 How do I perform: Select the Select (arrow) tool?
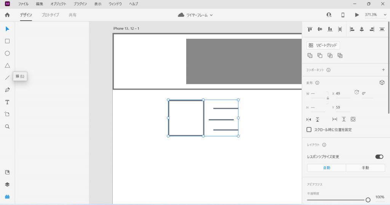[7, 29]
